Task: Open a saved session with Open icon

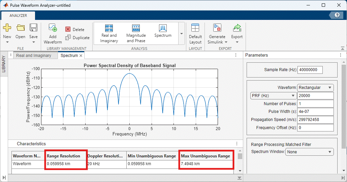Action: click(x=20, y=28)
